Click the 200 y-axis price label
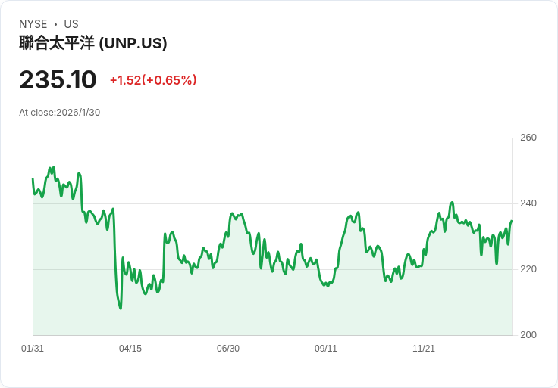The height and width of the screenshot is (388, 558). (x=528, y=335)
